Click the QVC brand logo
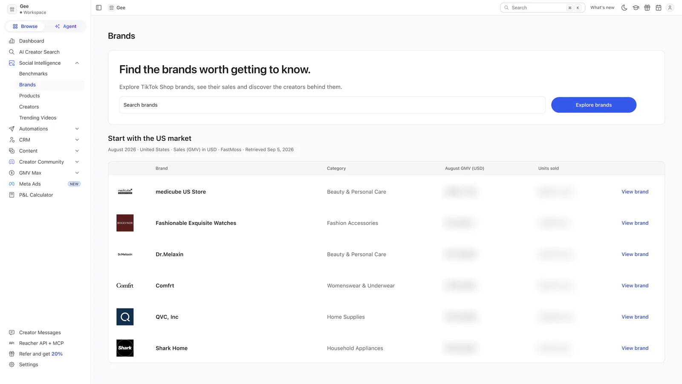Image resolution: width=682 pixels, height=384 pixels. click(x=125, y=317)
